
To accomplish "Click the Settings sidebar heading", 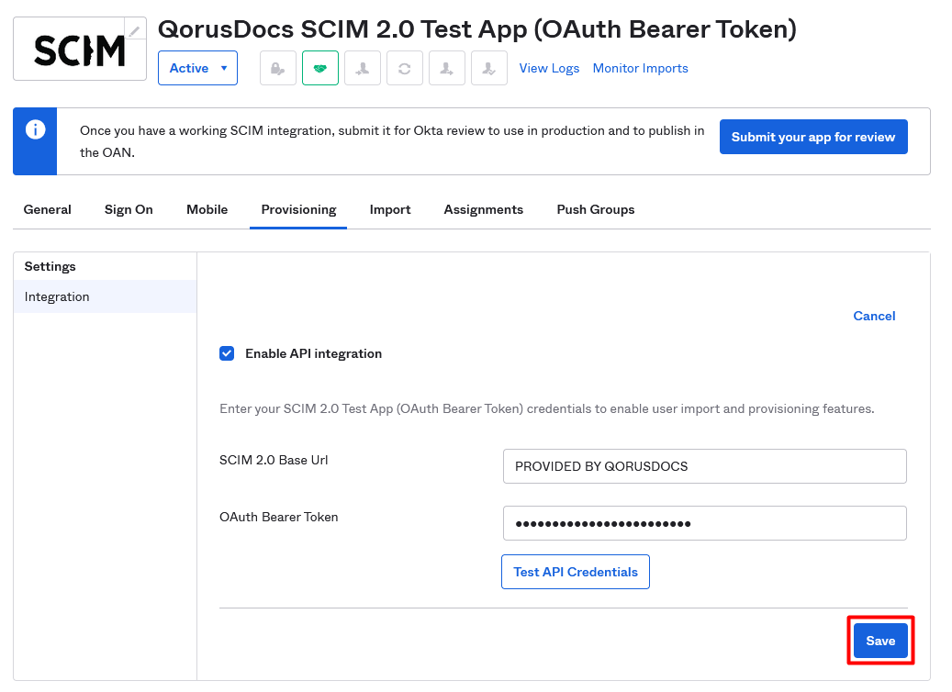I will point(50,266).
